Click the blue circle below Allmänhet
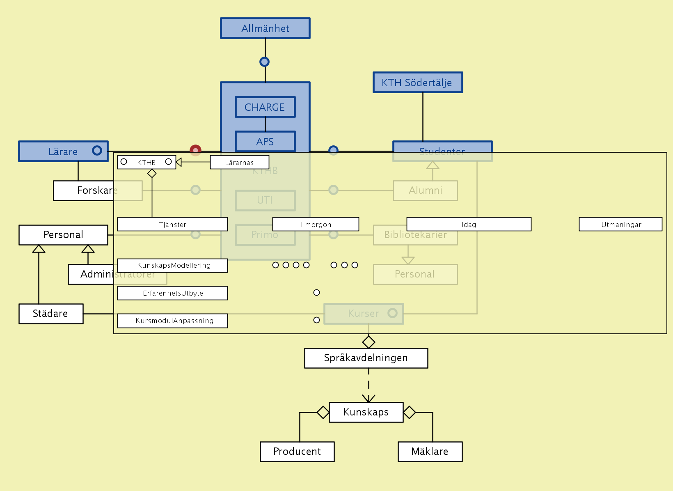The height and width of the screenshot is (491, 673). point(265,62)
